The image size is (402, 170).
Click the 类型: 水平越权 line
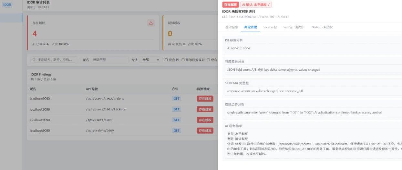[237, 134]
